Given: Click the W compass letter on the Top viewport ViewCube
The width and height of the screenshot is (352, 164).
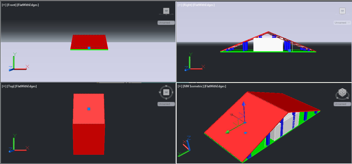Looking at the screenshot, I should 160,92.
